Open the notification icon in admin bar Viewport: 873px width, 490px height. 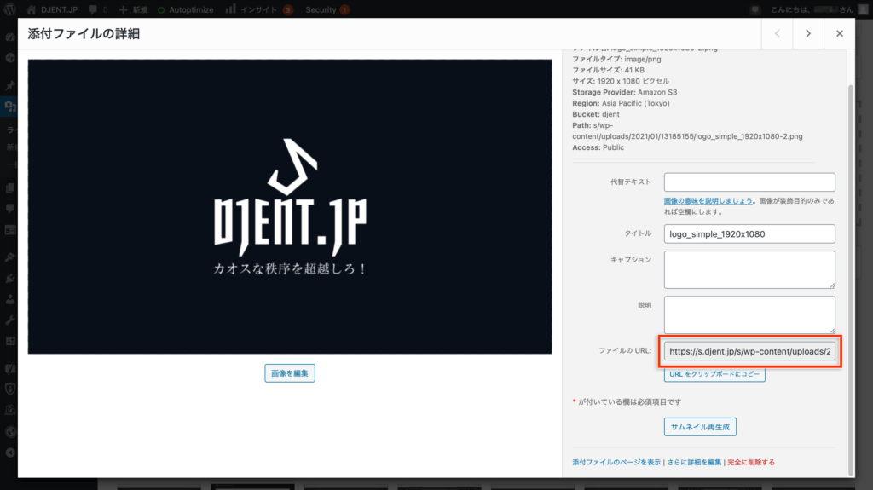click(x=754, y=9)
